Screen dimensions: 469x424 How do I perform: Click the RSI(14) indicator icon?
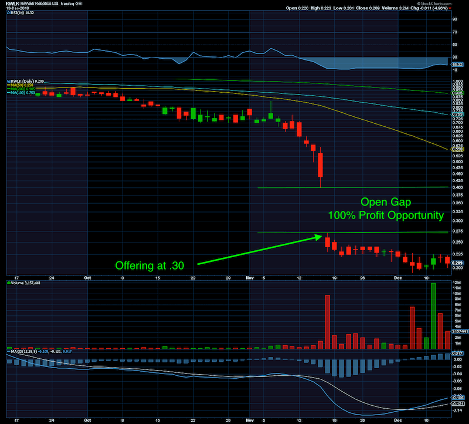(8, 13)
